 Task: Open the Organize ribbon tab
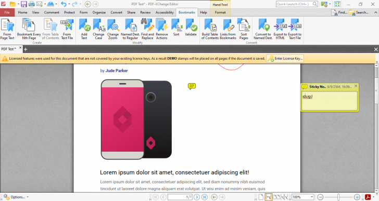99,12
